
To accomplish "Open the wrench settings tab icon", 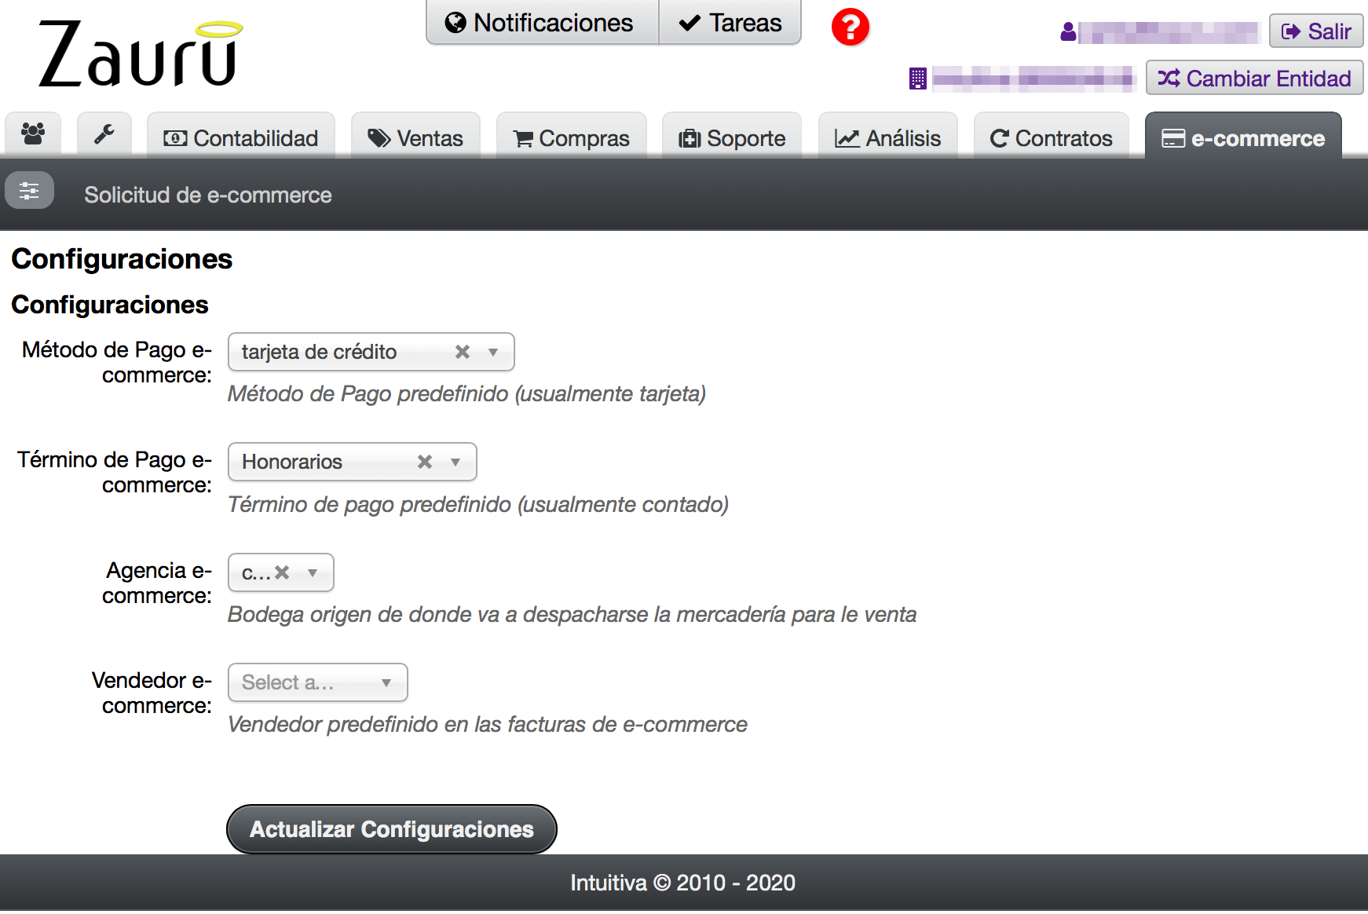I will click(x=104, y=134).
